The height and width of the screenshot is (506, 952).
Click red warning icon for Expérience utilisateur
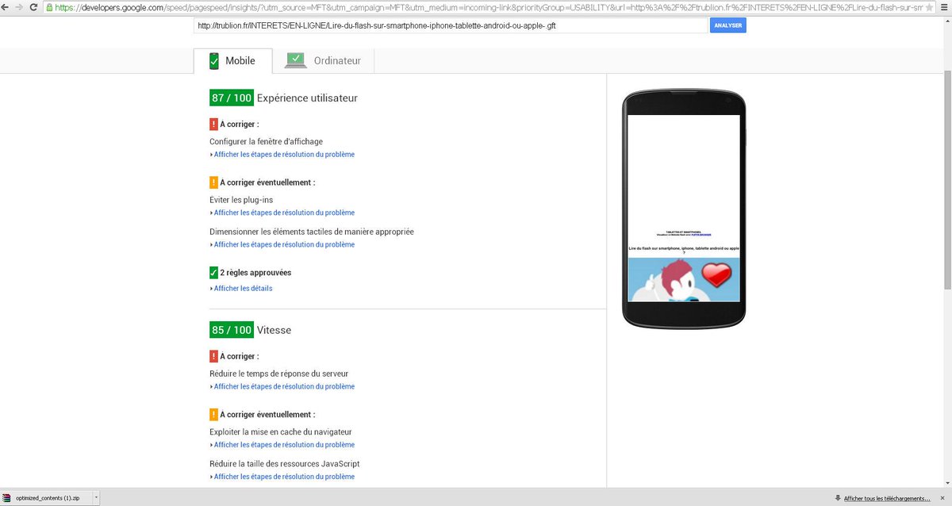point(213,124)
